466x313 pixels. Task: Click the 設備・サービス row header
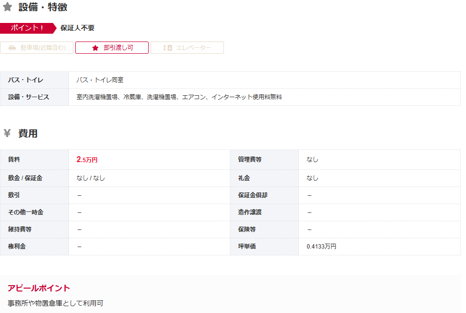(29, 97)
